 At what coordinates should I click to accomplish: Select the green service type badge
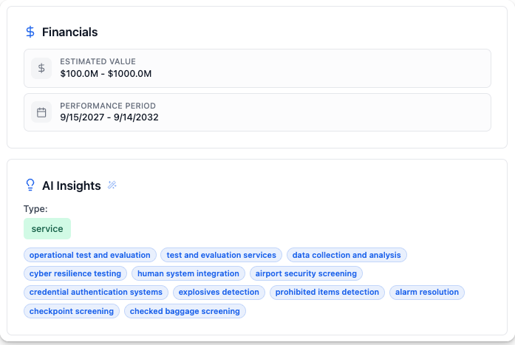point(47,229)
